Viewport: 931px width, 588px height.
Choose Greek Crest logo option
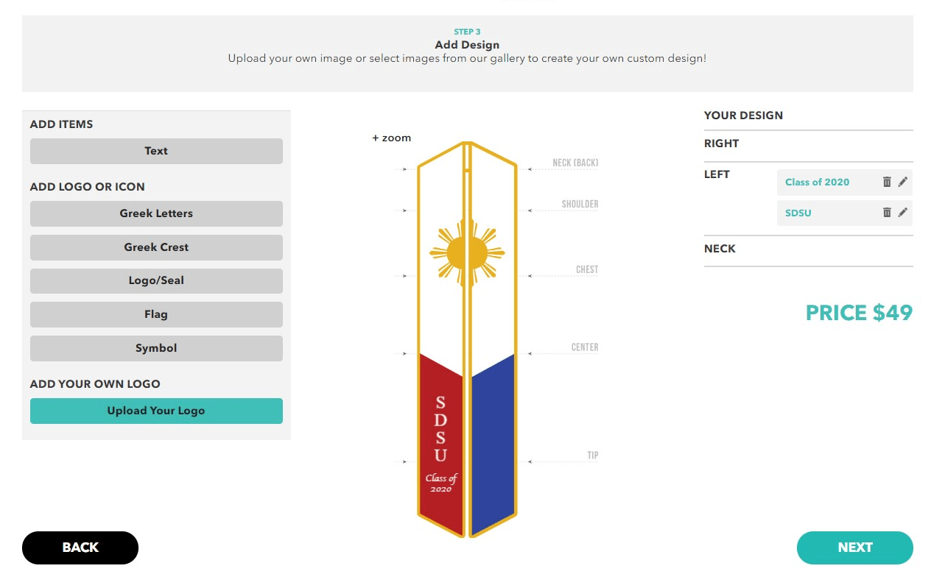(x=156, y=247)
